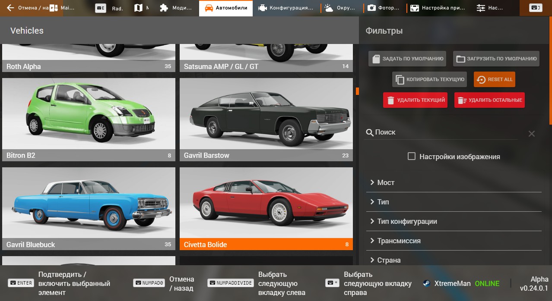This screenshot has height=301, width=552.
Task: Click the Roth Alpha label bar
Action: [89, 66]
